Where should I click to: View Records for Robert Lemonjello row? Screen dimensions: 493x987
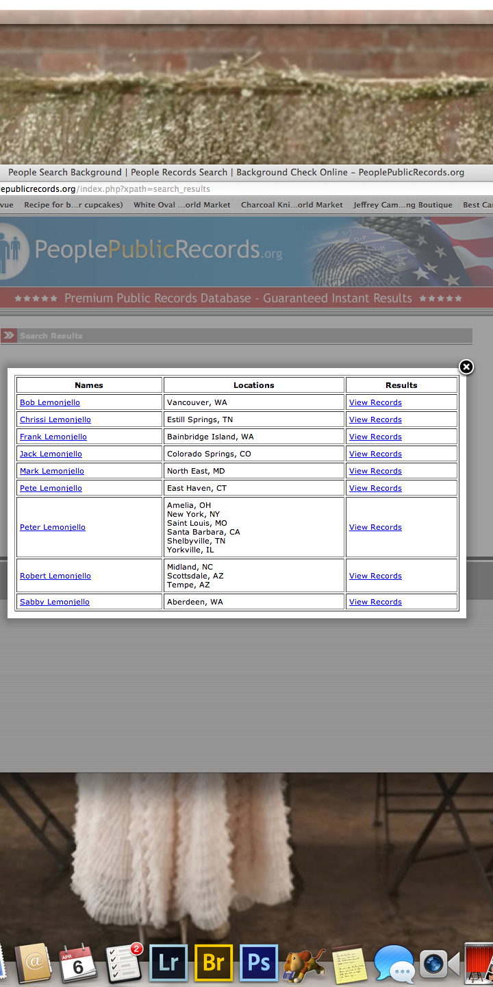coord(375,576)
